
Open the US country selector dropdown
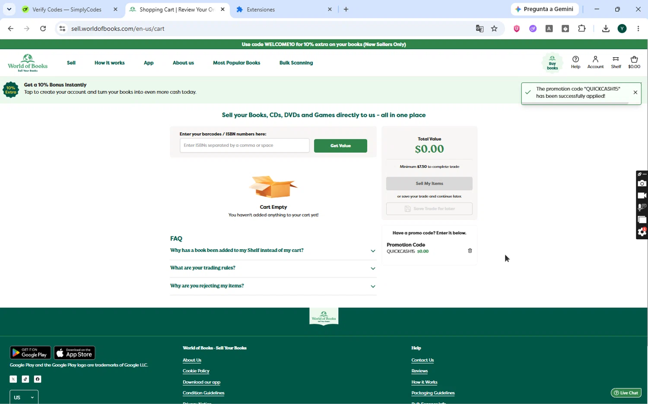pos(24,397)
